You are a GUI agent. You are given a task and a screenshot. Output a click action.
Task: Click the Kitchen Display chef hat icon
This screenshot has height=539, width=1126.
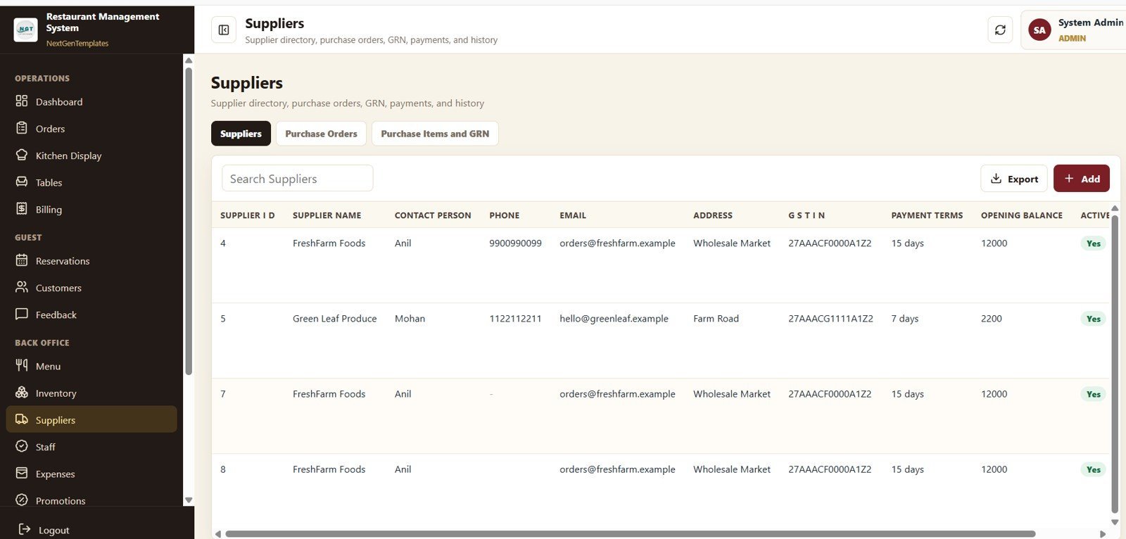[x=22, y=155]
